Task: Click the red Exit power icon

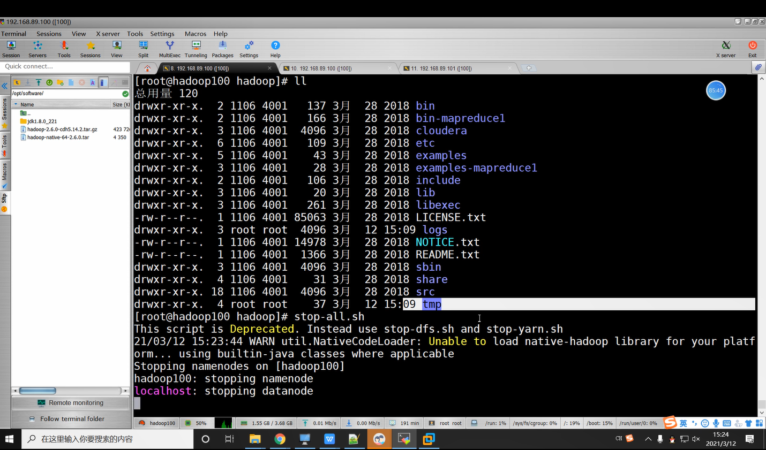Action: click(x=753, y=49)
